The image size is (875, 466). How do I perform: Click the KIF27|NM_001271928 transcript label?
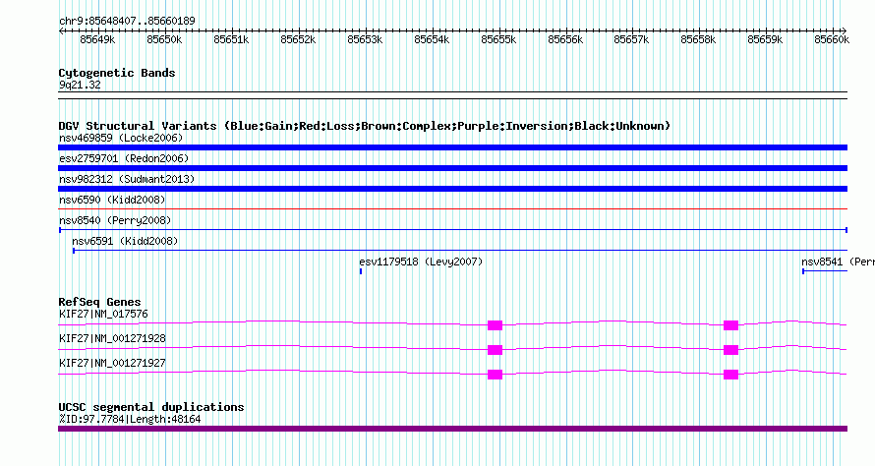pyautogui.click(x=112, y=339)
